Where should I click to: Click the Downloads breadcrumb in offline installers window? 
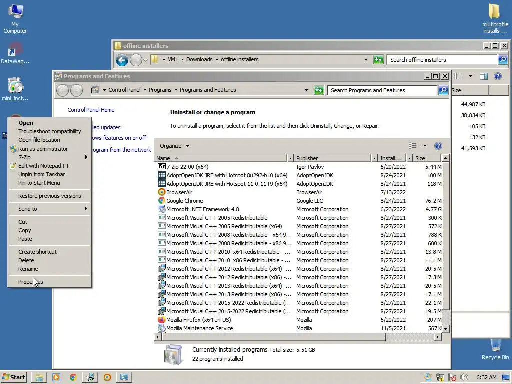(x=199, y=60)
